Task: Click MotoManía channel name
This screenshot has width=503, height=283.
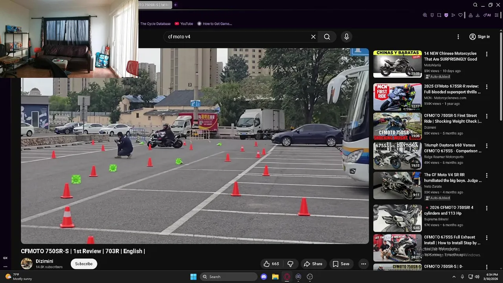Action: pyautogui.click(x=432, y=65)
